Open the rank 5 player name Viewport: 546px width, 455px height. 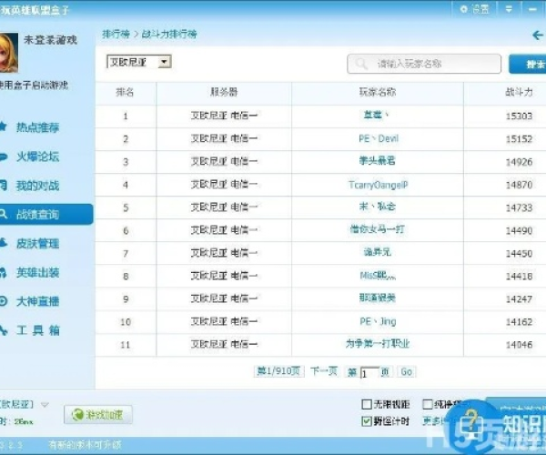(377, 207)
